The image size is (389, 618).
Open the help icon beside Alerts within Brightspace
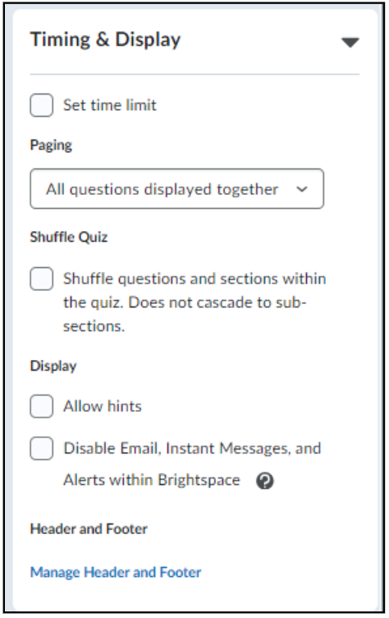pos(264,481)
